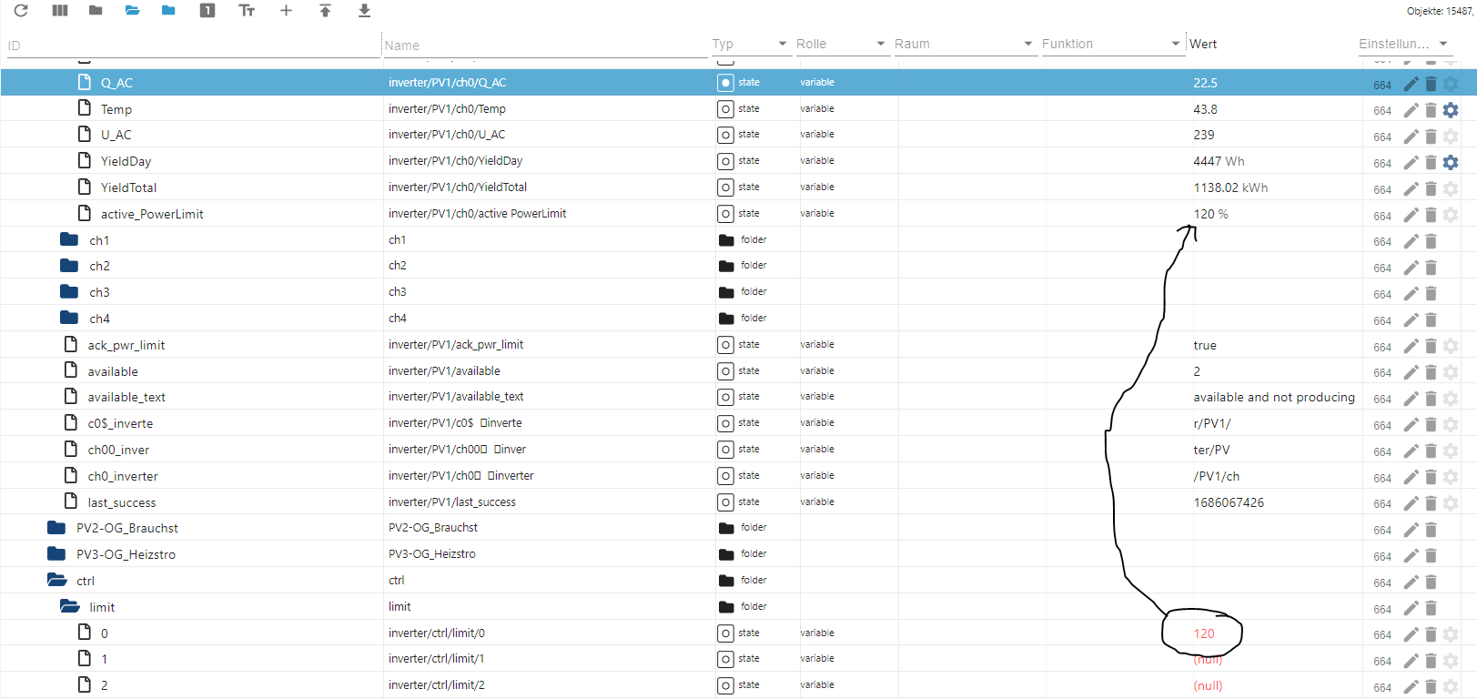
Task: Click the state icon of the Q_AC row
Action: pos(725,83)
